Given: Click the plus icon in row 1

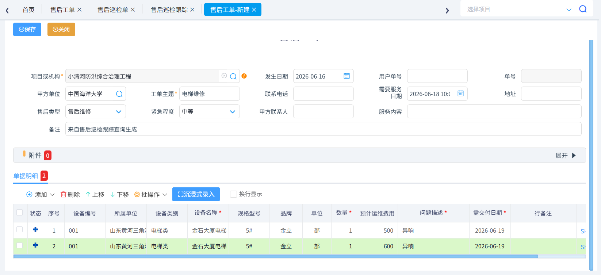Looking at the screenshot, I should tap(35, 230).
